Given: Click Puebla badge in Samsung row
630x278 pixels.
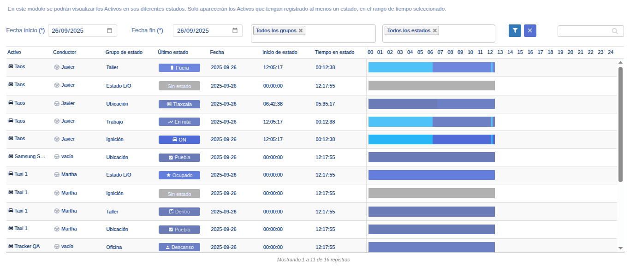Looking at the screenshot, I should point(179,158).
